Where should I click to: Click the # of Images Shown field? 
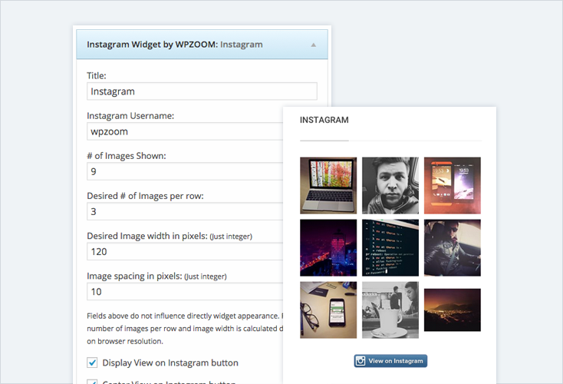pos(185,171)
